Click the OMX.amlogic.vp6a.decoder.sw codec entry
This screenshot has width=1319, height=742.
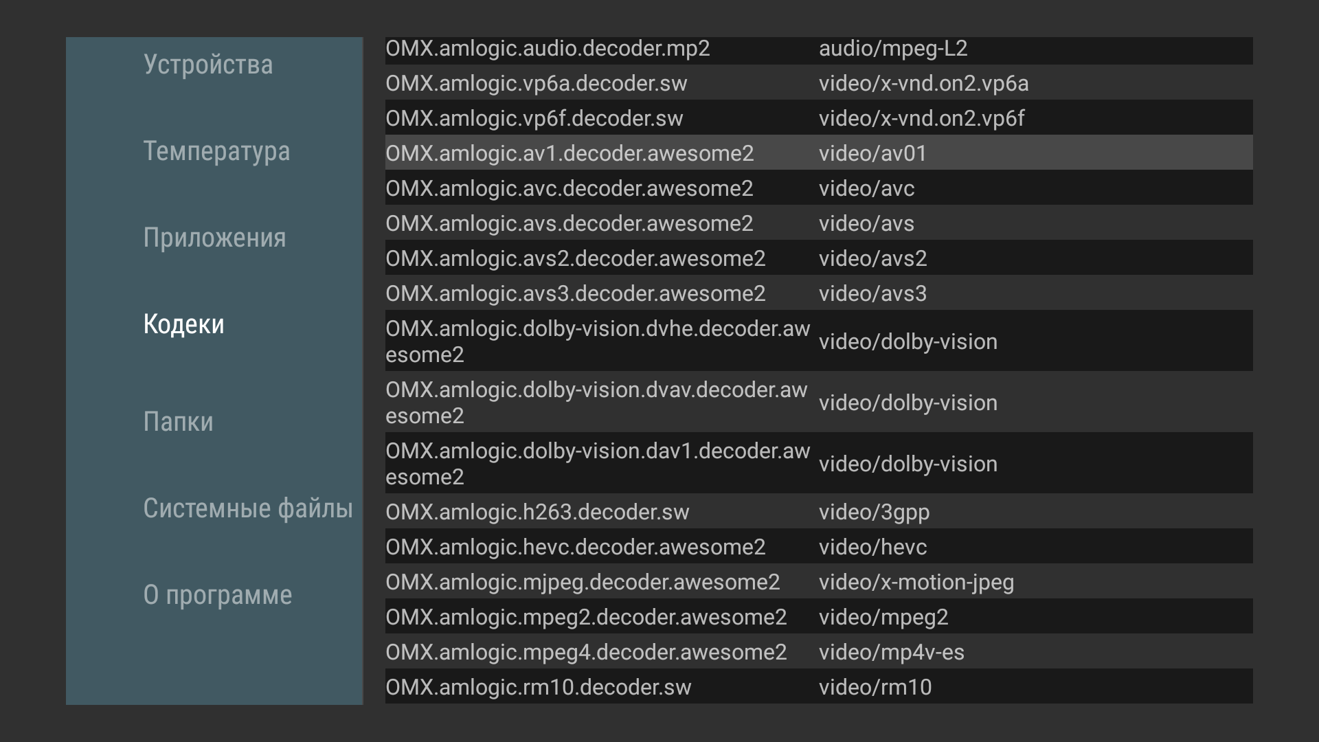[x=818, y=84]
